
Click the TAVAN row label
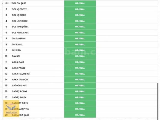[16, 56]
